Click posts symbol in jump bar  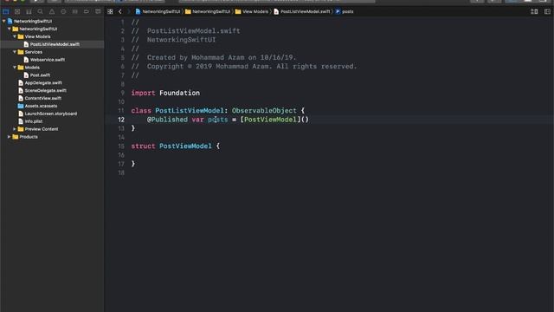click(347, 11)
